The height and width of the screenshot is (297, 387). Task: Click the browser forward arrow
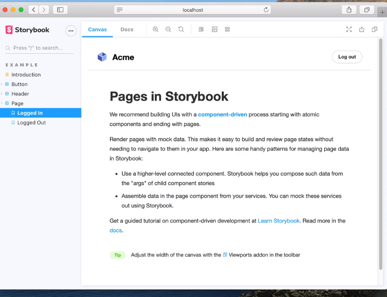click(x=44, y=10)
